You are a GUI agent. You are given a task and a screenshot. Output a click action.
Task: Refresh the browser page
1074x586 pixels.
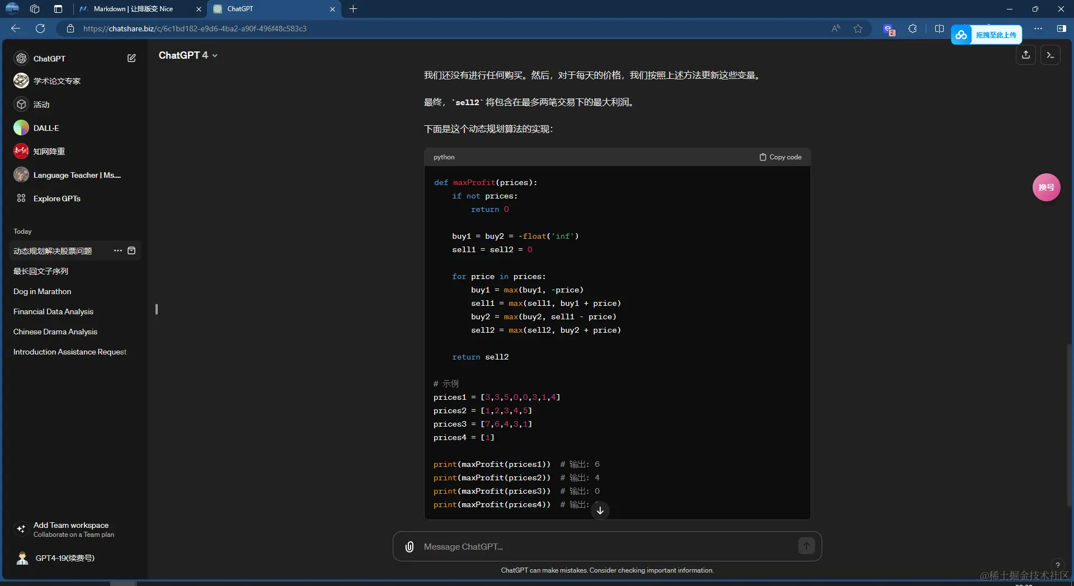(x=40, y=29)
